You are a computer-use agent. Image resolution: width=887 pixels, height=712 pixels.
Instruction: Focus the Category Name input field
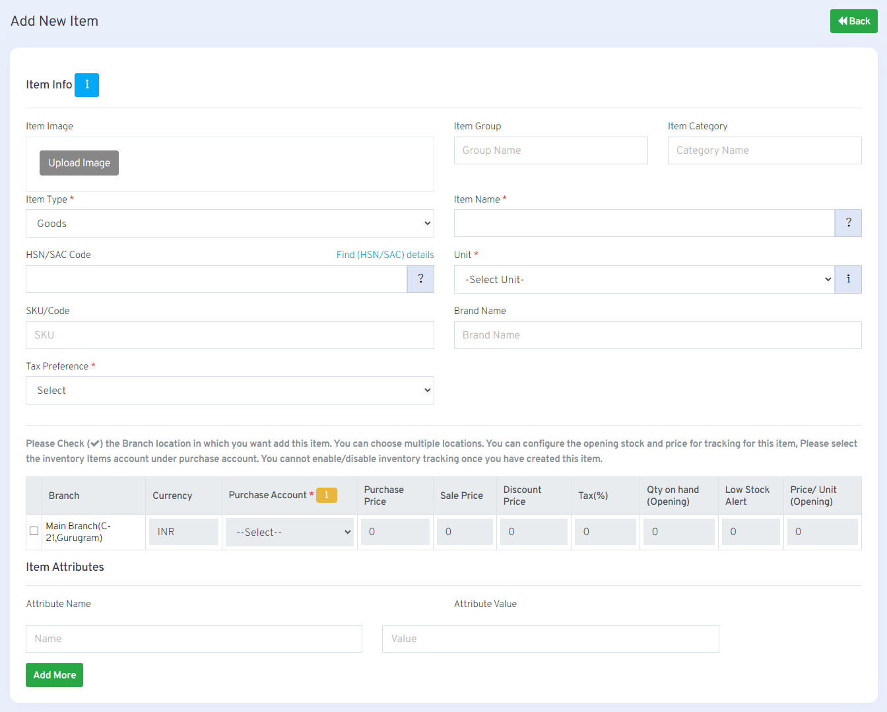764,150
